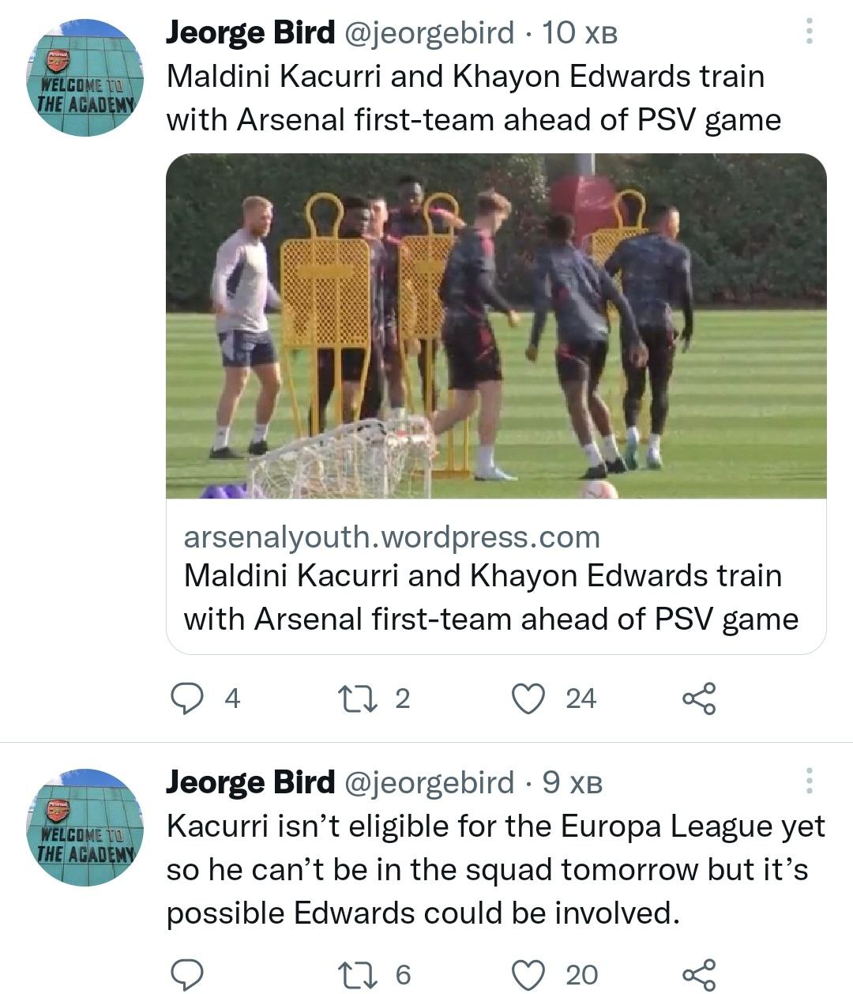Open arsenalyouth.wordpress.com link domain

[392, 537]
